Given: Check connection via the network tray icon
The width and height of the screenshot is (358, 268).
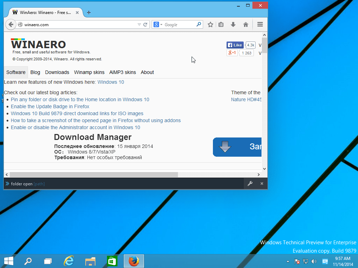Looking at the screenshot, I should (x=306, y=261).
